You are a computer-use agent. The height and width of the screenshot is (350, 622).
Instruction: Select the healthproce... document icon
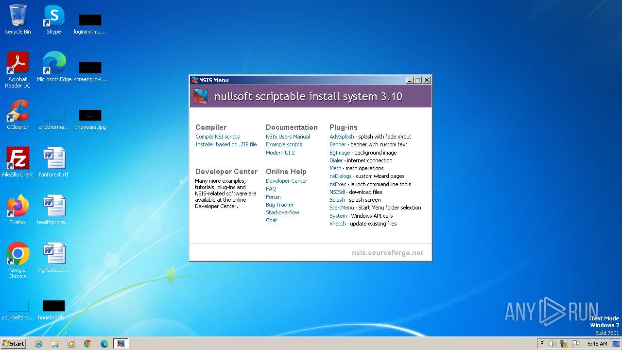point(54,210)
